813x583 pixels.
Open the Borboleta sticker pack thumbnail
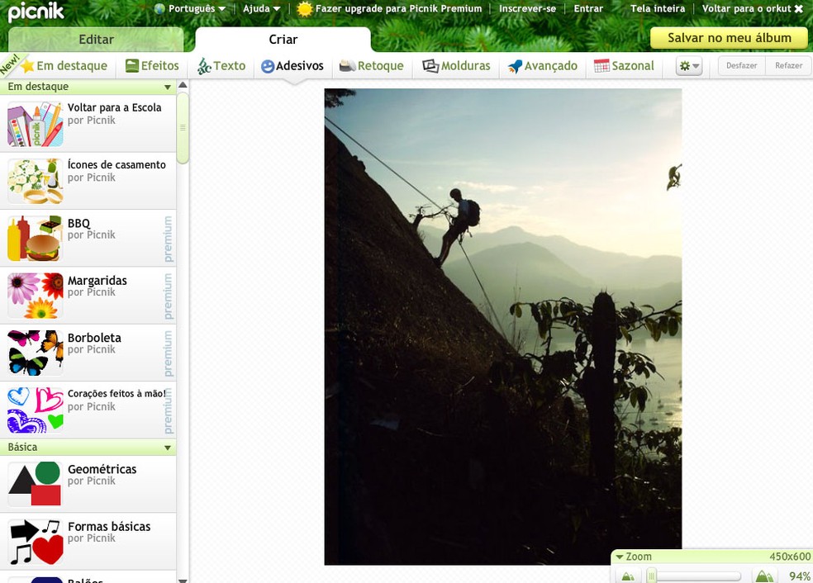click(34, 352)
